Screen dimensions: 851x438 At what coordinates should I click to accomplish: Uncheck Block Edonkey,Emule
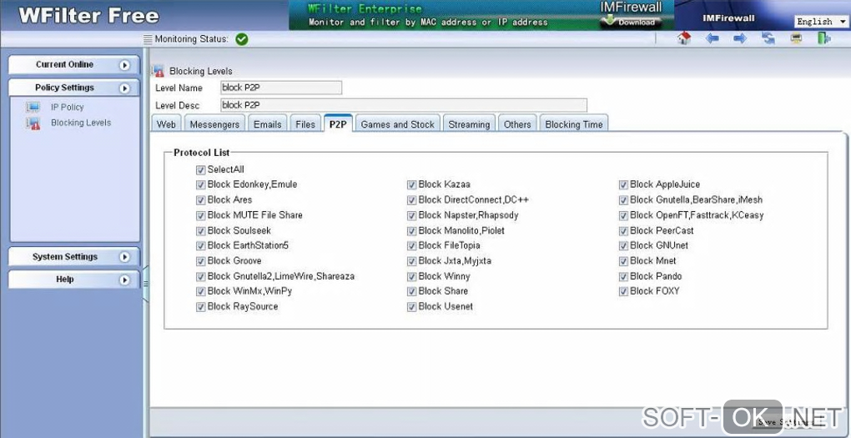[201, 185]
